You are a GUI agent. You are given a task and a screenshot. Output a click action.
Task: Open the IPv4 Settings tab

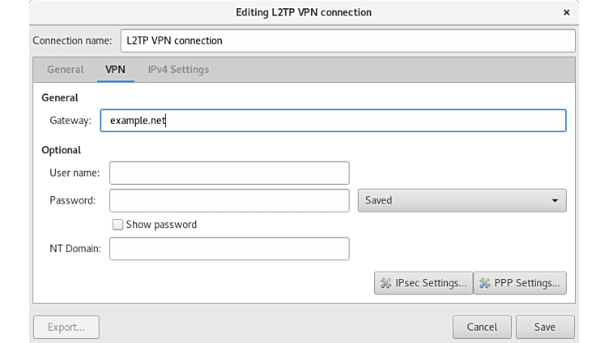(x=178, y=70)
